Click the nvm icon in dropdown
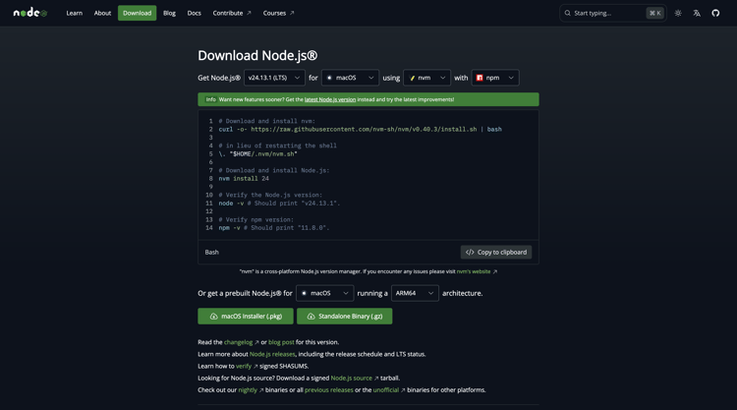Viewport: 737px width, 410px height. click(x=412, y=78)
